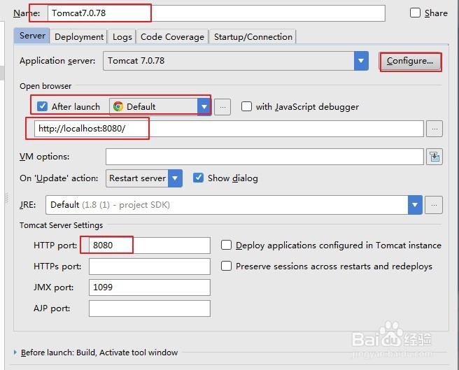Check Preserve sessions across restarts and redeploys
This screenshot has height=370, width=459.
click(x=226, y=266)
